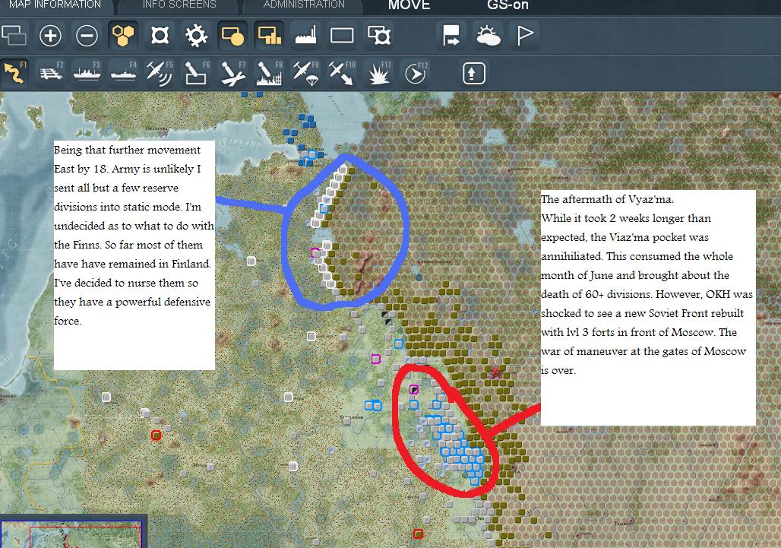Zoom out the map with minus icon

tap(87, 36)
